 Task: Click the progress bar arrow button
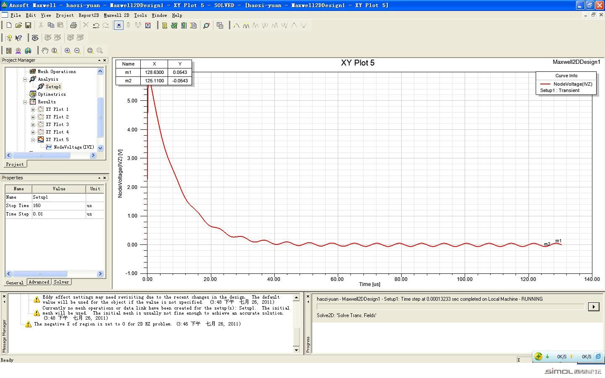click(593, 307)
